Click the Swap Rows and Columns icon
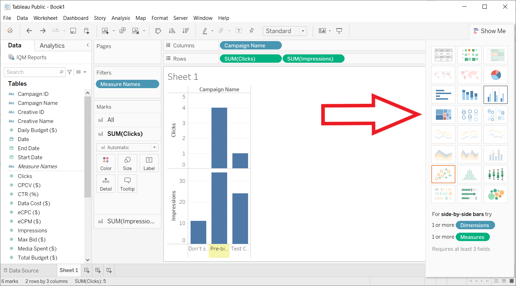Image resolution: width=516 pixels, height=286 pixels. pyautogui.click(x=158, y=31)
